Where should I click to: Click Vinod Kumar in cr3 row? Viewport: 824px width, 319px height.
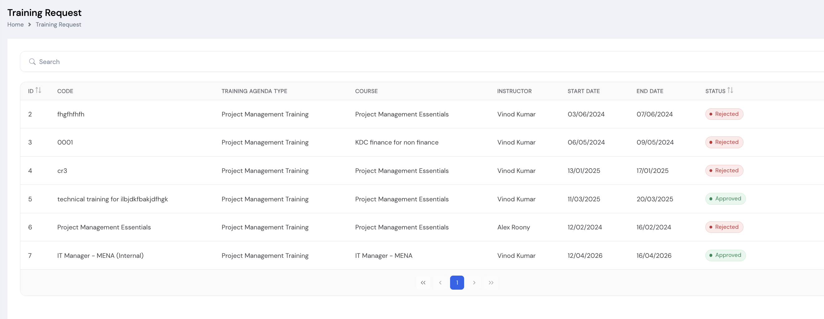pyautogui.click(x=516, y=171)
